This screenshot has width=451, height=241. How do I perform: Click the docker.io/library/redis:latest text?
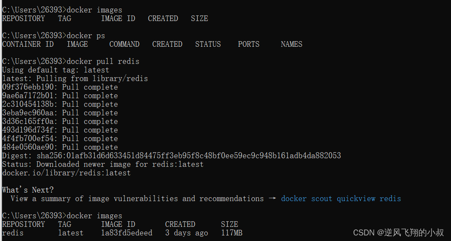[67, 173]
